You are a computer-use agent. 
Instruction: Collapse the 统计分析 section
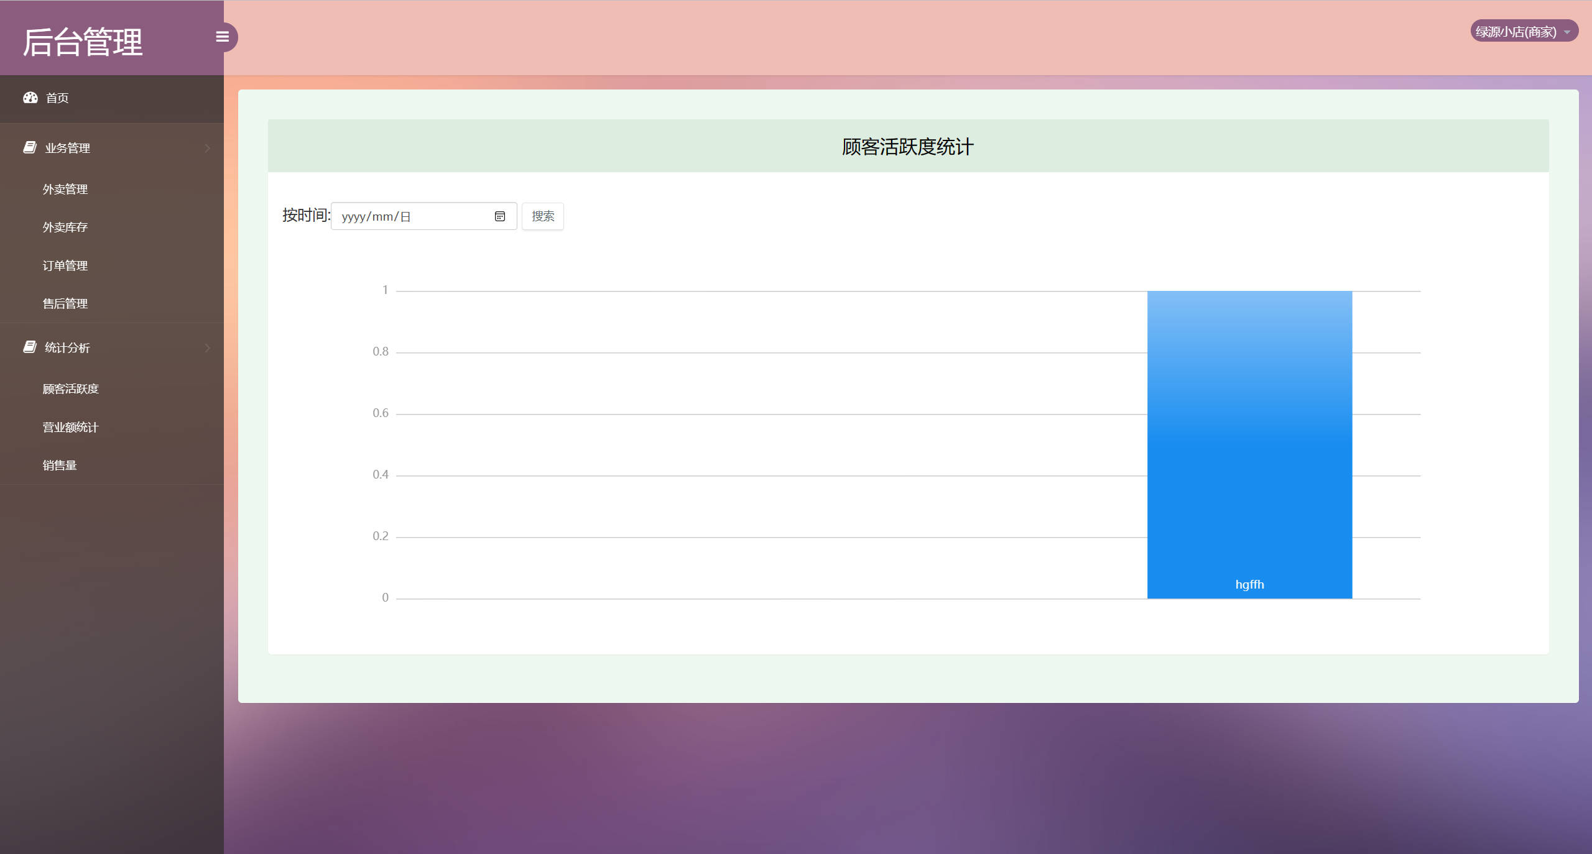point(68,347)
